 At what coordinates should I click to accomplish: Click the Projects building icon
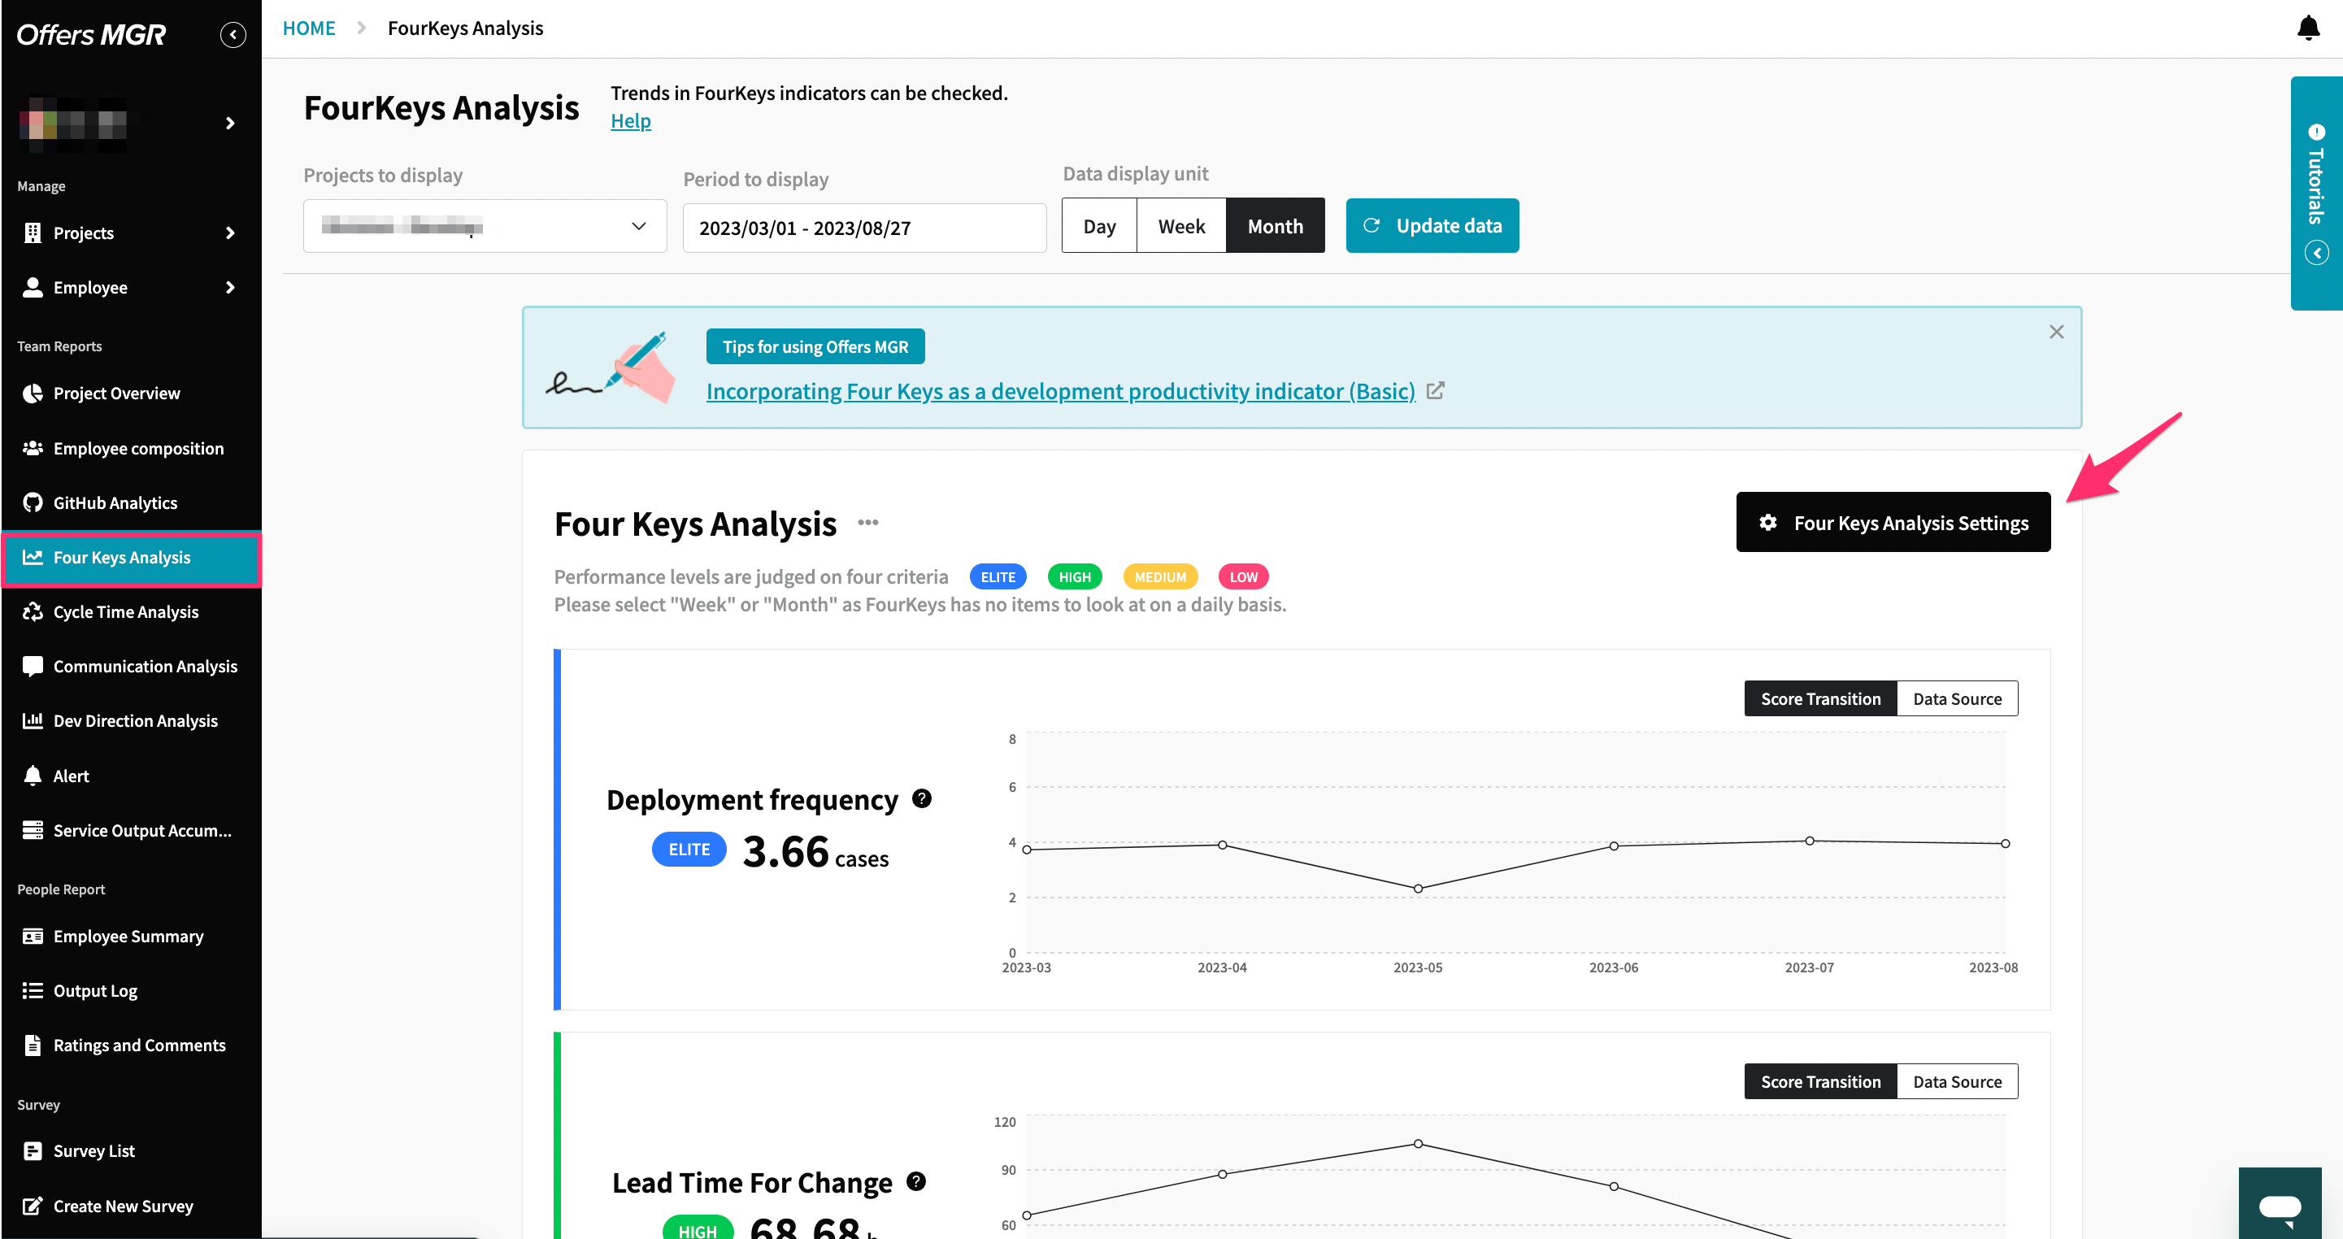[33, 233]
